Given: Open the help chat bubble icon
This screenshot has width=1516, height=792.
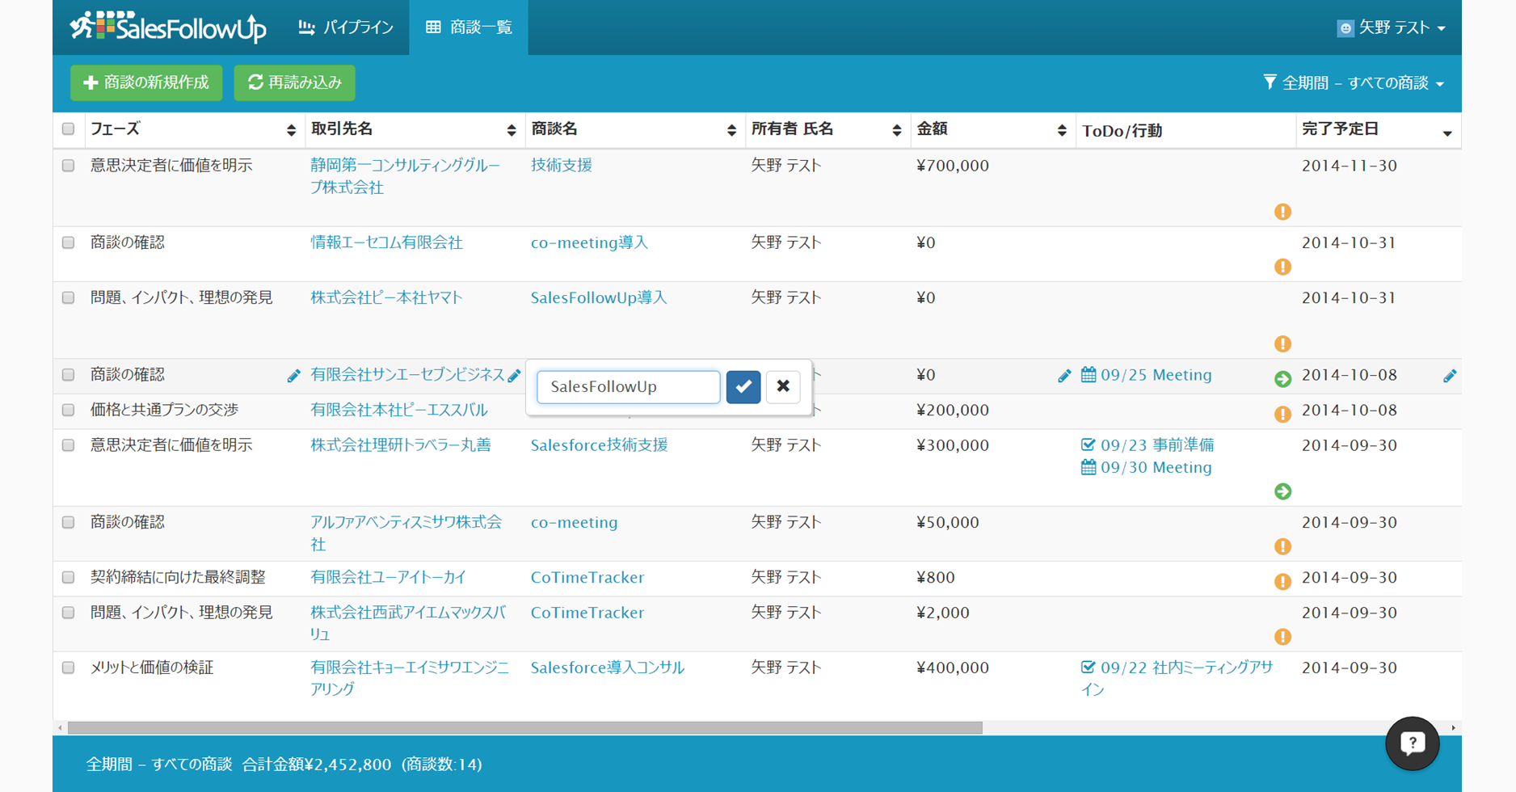Looking at the screenshot, I should pos(1412,743).
